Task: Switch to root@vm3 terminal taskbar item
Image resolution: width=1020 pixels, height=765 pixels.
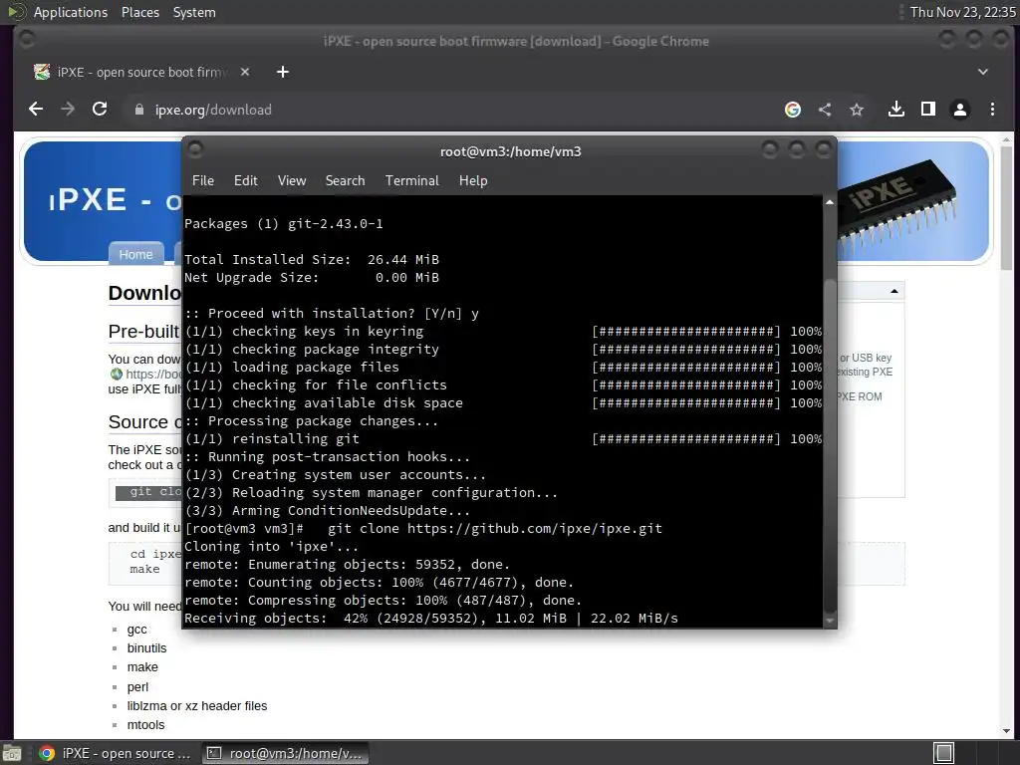Action: coord(285,753)
